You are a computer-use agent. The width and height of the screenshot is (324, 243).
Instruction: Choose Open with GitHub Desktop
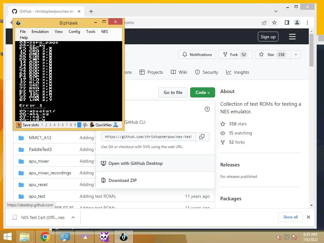155,163
